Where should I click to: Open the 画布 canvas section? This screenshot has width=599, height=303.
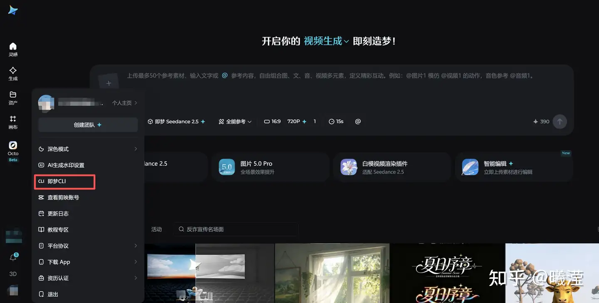pos(13,122)
